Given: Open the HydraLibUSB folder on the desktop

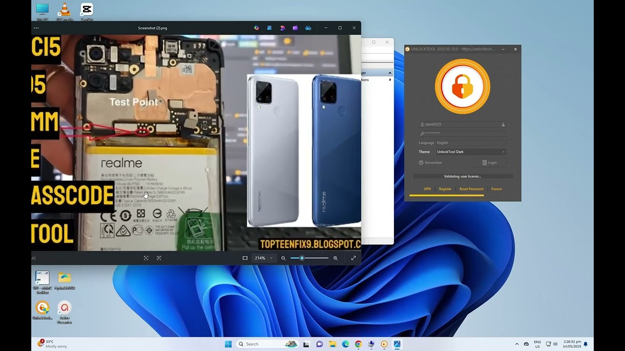Looking at the screenshot, I should [64, 281].
